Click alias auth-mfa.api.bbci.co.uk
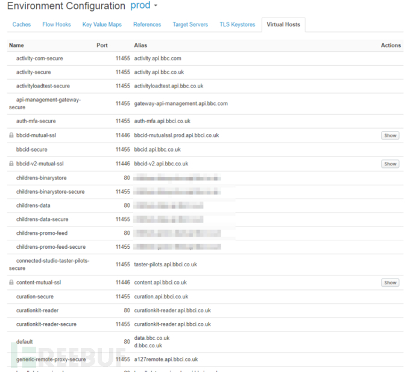Viewport: 416px width, 372px height. pyautogui.click(x=162, y=121)
